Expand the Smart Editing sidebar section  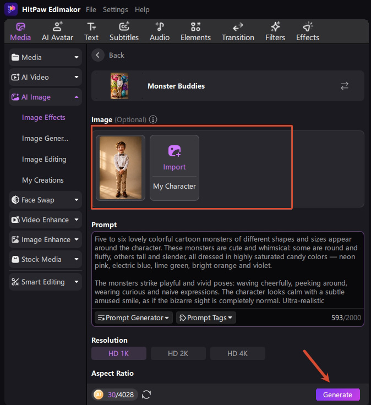pos(45,282)
